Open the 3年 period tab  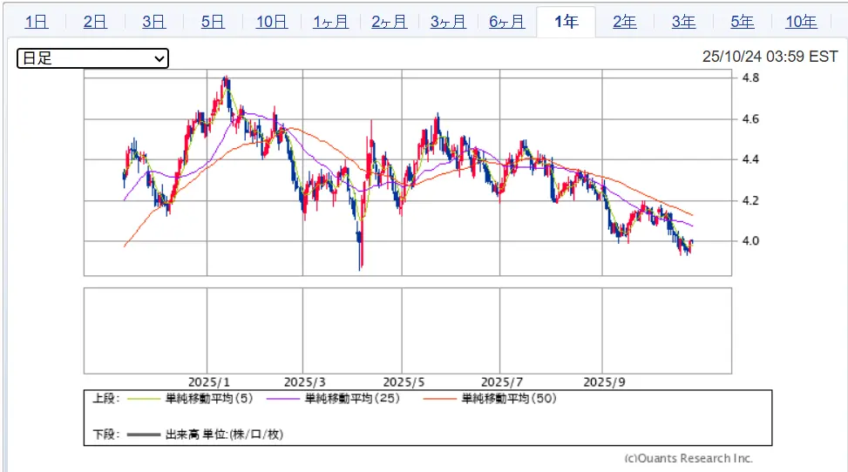pyautogui.click(x=683, y=22)
